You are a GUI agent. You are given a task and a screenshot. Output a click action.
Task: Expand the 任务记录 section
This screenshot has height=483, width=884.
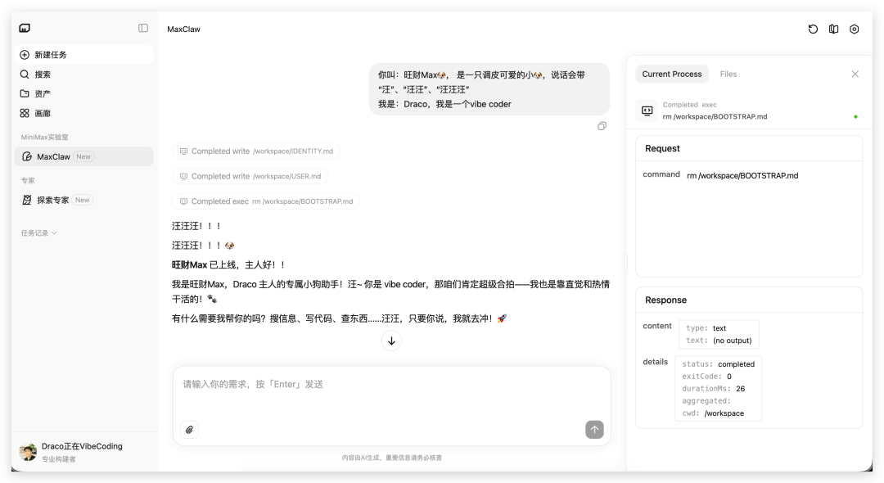coord(39,233)
